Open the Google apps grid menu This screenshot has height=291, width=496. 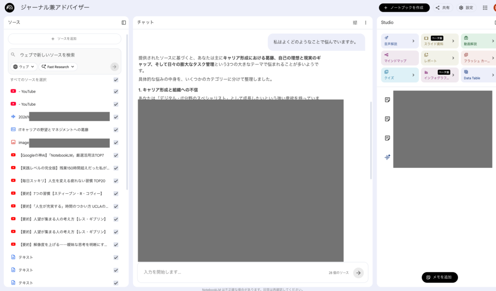(485, 7)
